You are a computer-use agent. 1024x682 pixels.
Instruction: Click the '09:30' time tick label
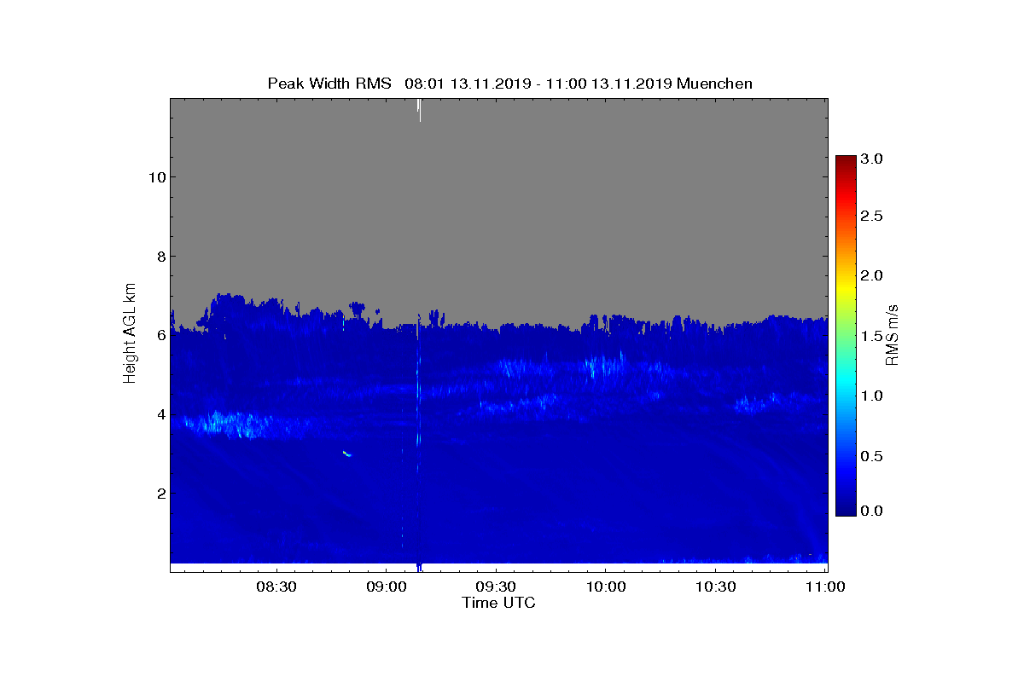click(496, 587)
